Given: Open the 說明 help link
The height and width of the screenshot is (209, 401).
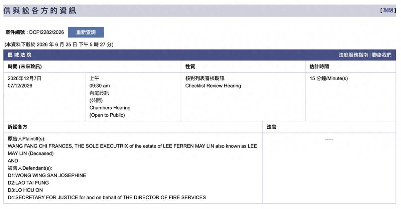Looking at the screenshot, I should [x=388, y=10].
